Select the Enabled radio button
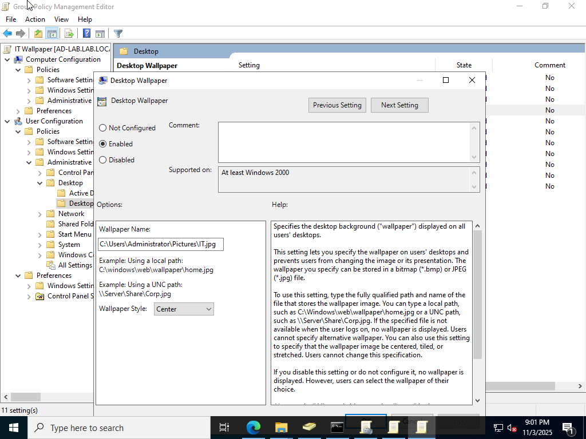This screenshot has height=439, width=586. [104, 143]
